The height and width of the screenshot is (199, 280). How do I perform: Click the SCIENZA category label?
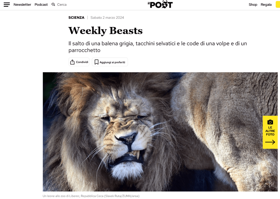(77, 17)
